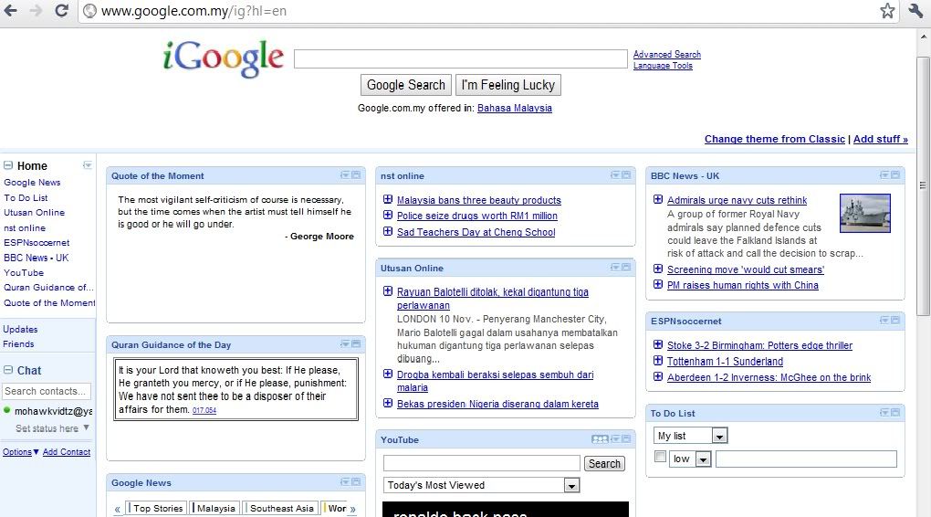Select the Top Stories tab in Google News
The width and height of the screenshot is (931, 517).
pos(156,508)
